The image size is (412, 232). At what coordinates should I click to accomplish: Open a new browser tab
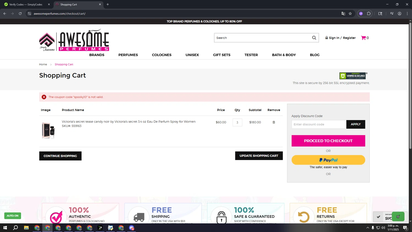click(108, 4)
